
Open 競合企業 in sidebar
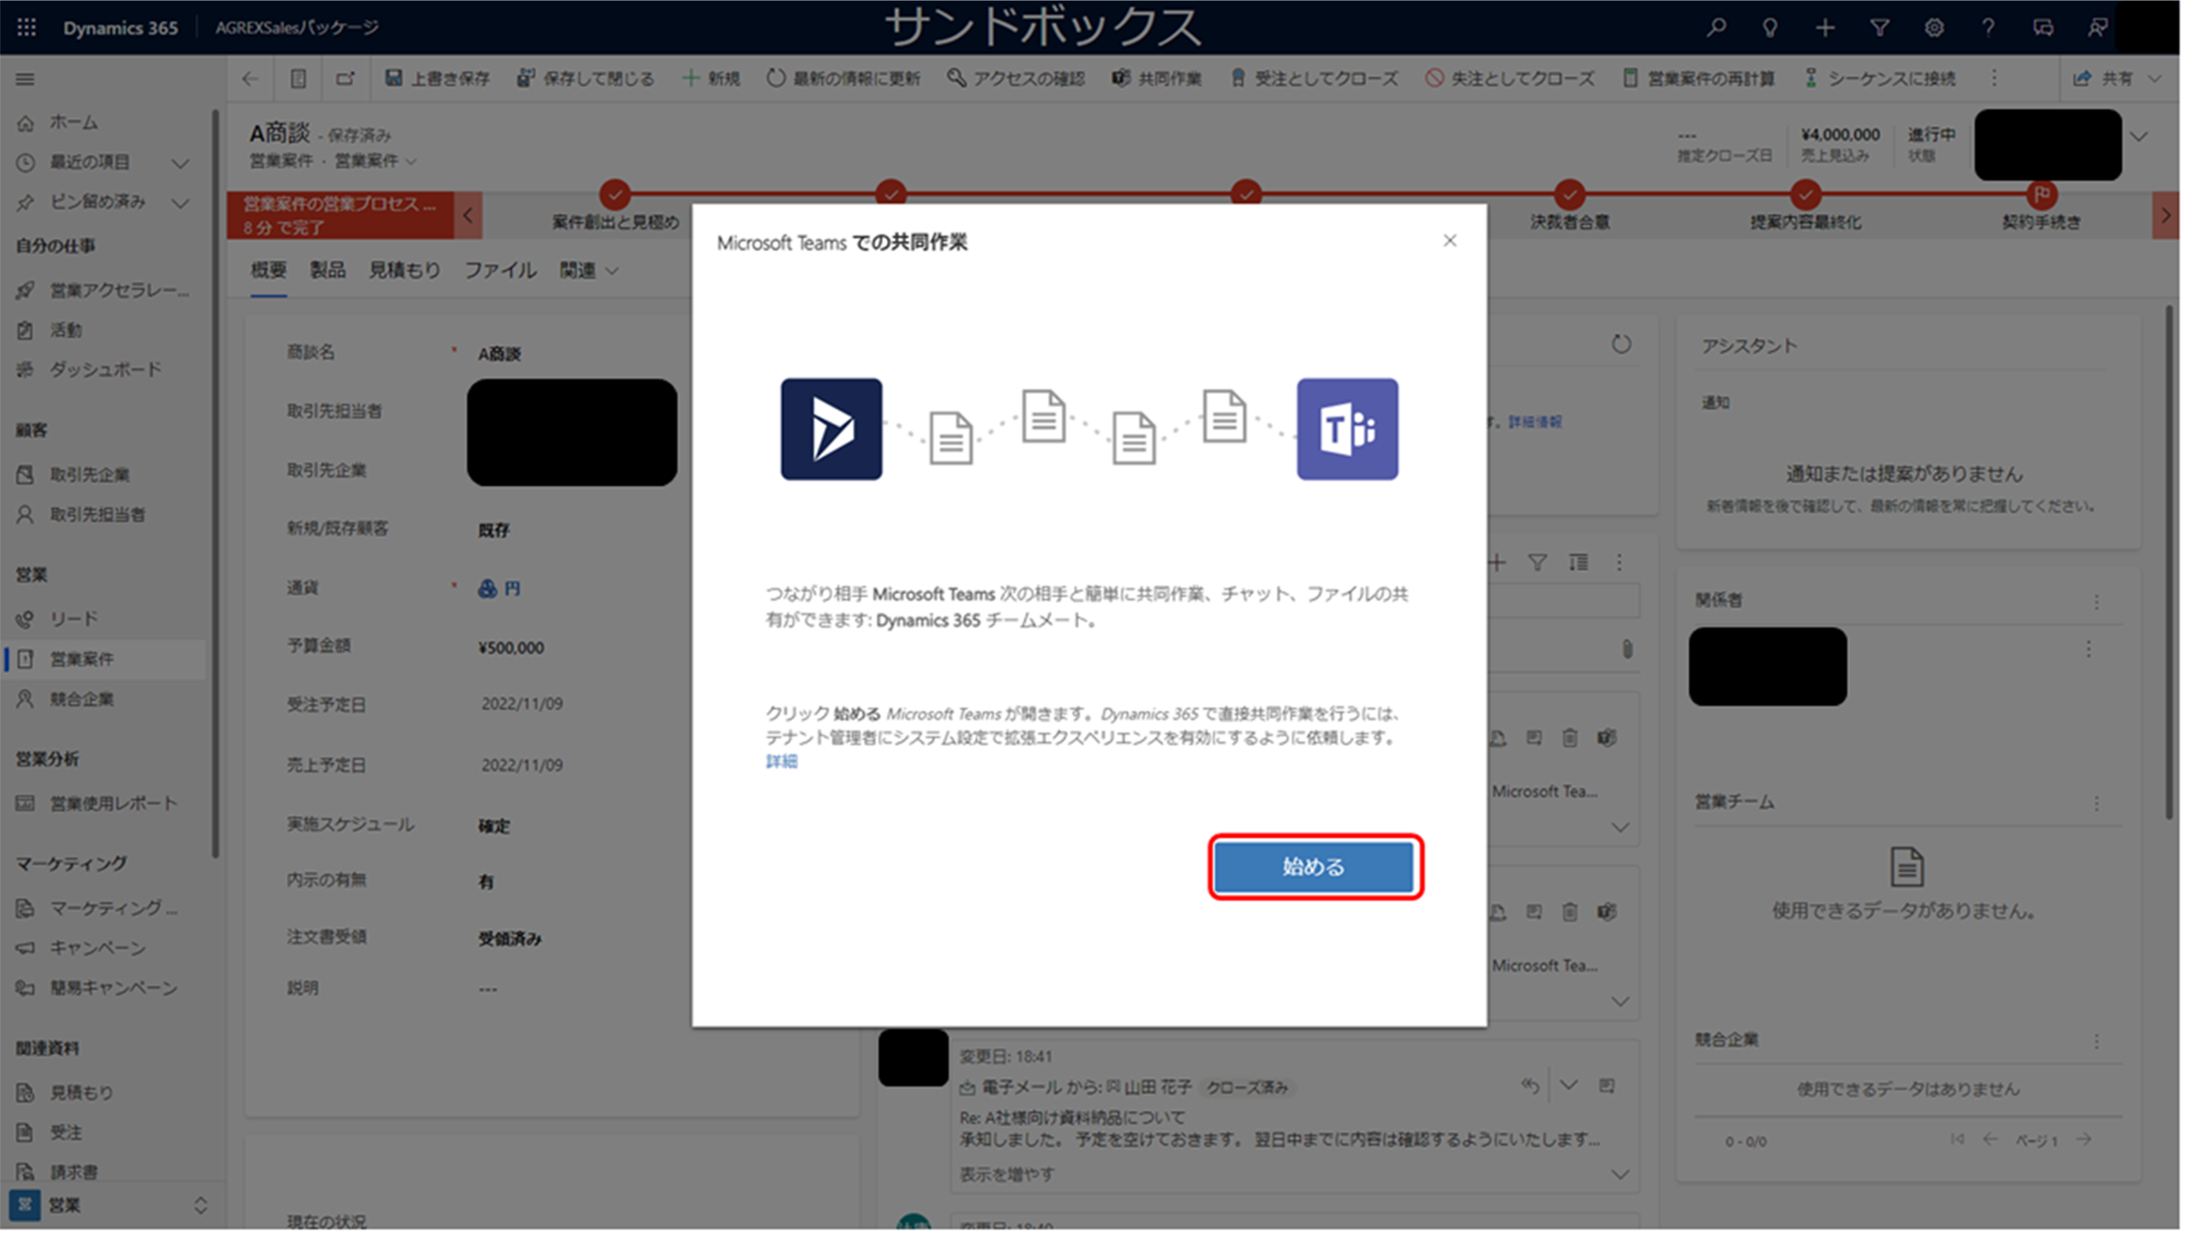tap(80, 700)
